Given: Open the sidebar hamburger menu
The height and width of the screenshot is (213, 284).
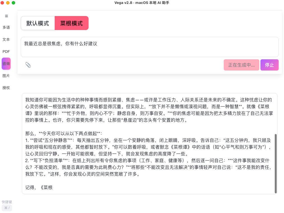Looking at the screenshot, I should tap(6, 16).
